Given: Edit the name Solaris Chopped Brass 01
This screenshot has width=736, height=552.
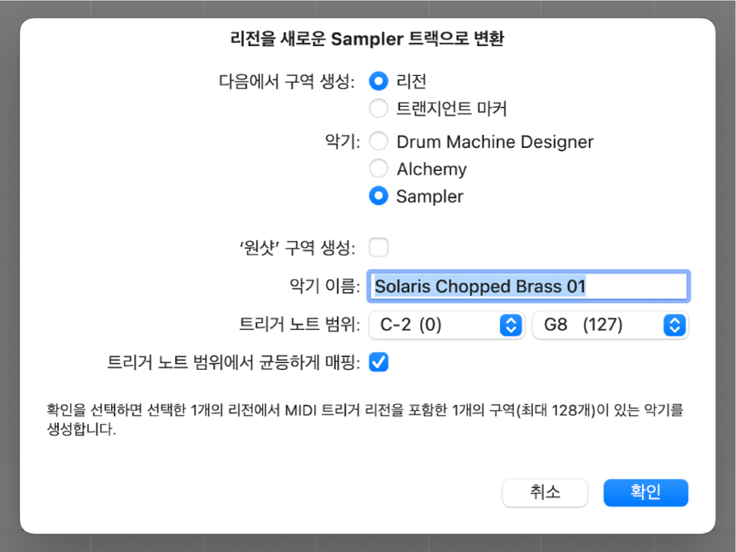Looking at the screenshot, I should (x=528, y=286).
